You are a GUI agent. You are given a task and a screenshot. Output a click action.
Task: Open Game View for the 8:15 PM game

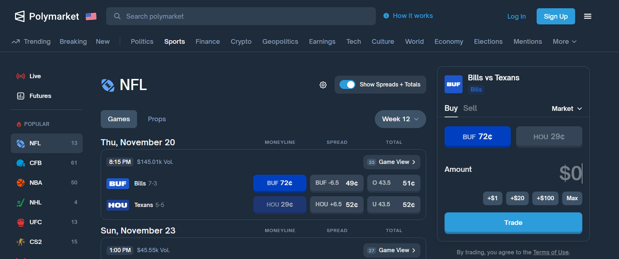click(x=392, y=162)
